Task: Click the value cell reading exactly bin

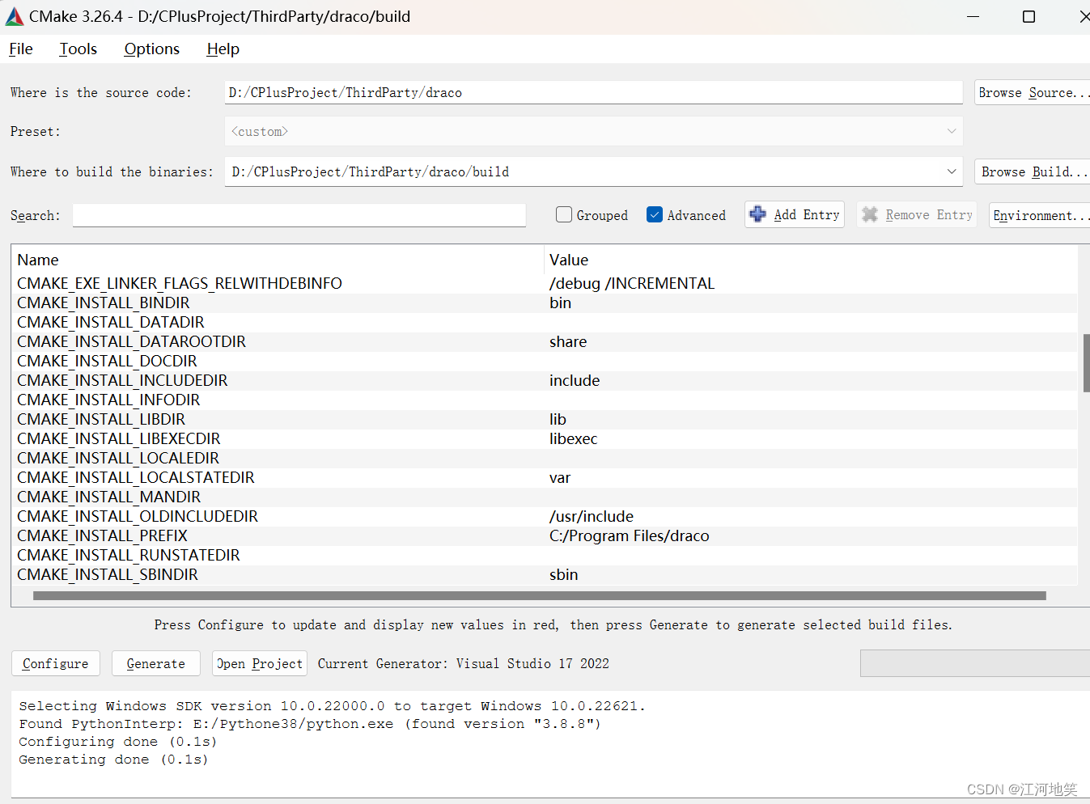Action: (x=560, y=303)
